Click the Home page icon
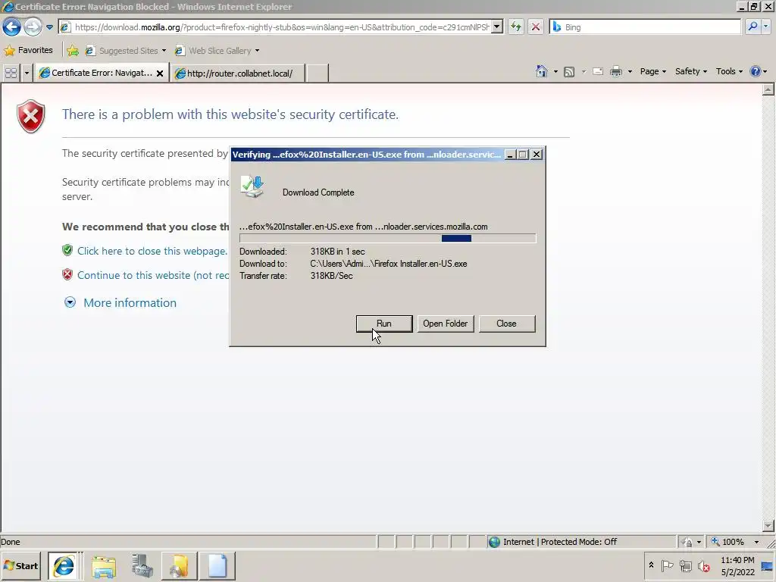The height and width of the screenshot is (582, 776). 541,72
